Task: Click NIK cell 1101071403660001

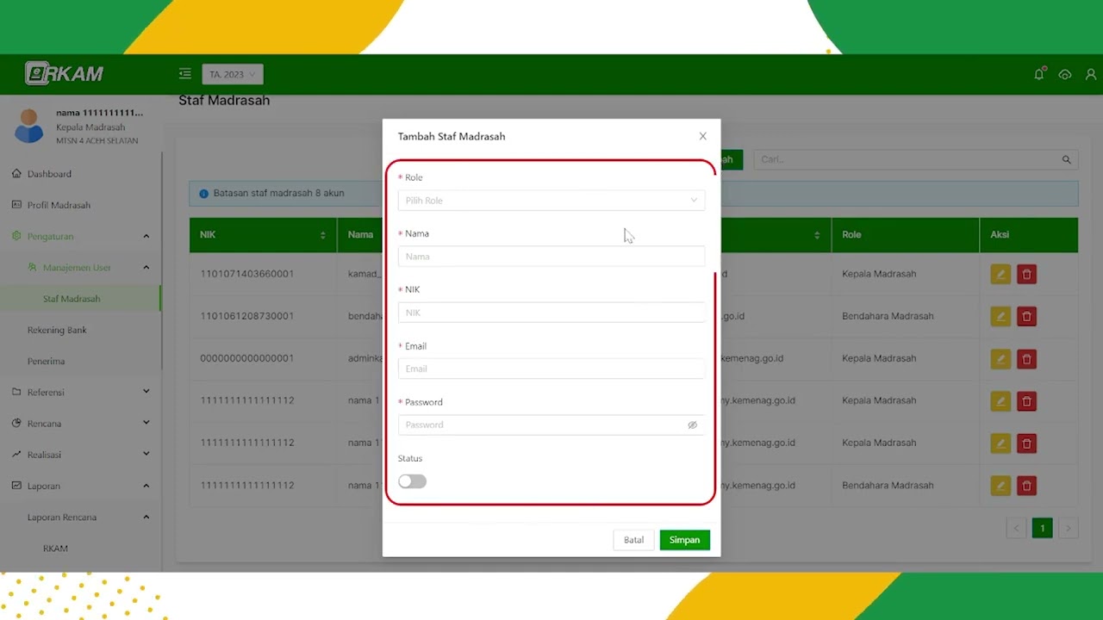Action: click(x=246, y=274)
